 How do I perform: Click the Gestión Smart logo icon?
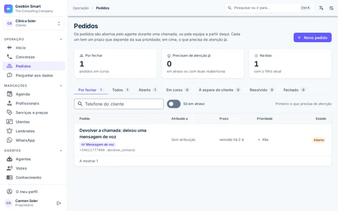tap(8, 8)
